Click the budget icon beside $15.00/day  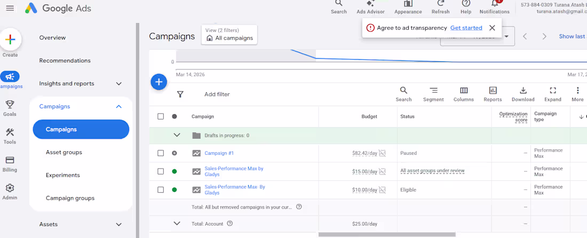[382, 171]
